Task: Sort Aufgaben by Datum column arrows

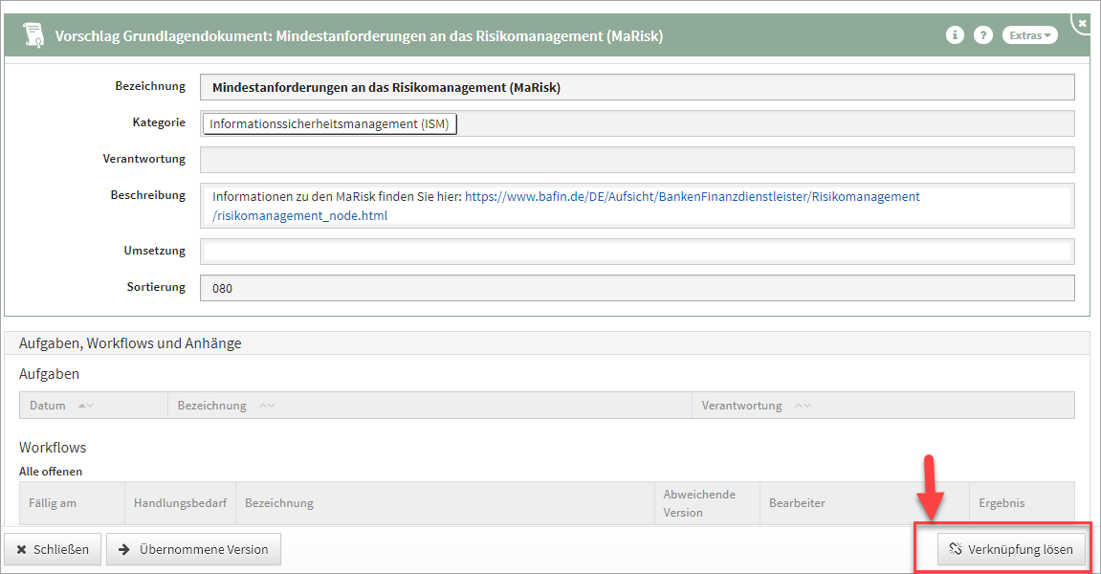Action: 85,406
